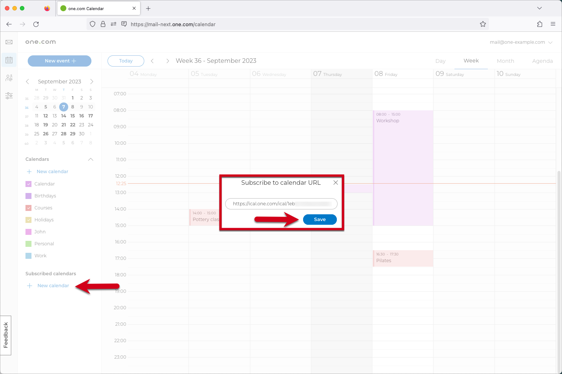Screen dimensions: 562x374
Task: Open the Contacts section icon
Action: [x=9, y=78]
